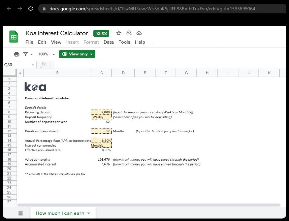
Task: Click the Weekly deposit frequency cell
Action: pyautogui.click(x=101, y=117)
